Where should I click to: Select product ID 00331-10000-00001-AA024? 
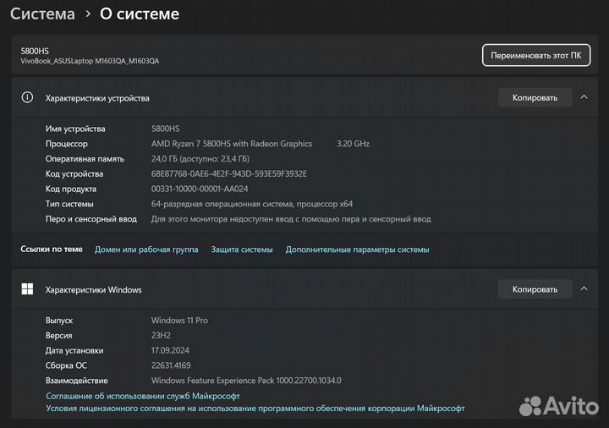[x=200, y=189]
